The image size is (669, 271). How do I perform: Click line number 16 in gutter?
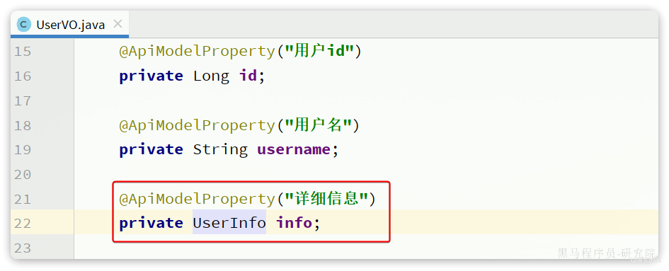(23, 76)
